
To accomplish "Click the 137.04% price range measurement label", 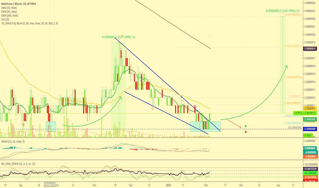I will pos(119,37).
